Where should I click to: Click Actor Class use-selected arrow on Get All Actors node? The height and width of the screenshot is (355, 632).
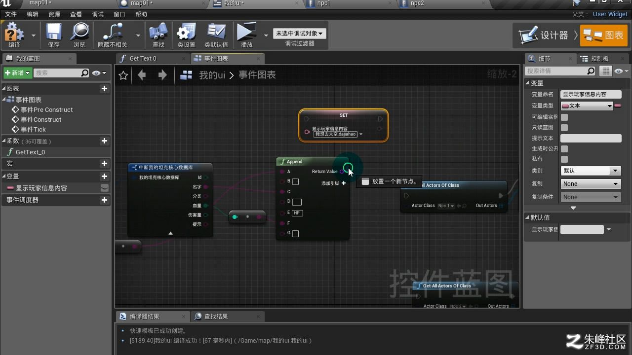[x=459, y=206]
